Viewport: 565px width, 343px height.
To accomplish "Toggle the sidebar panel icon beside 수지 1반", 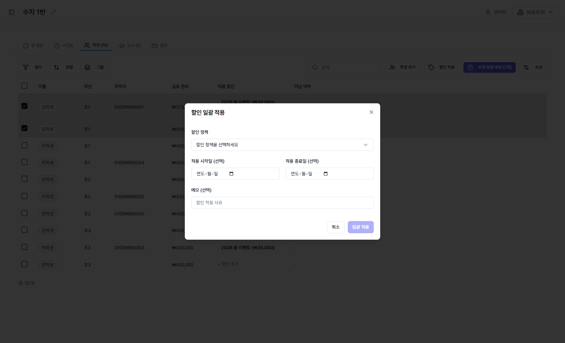I will click(11, 12).
